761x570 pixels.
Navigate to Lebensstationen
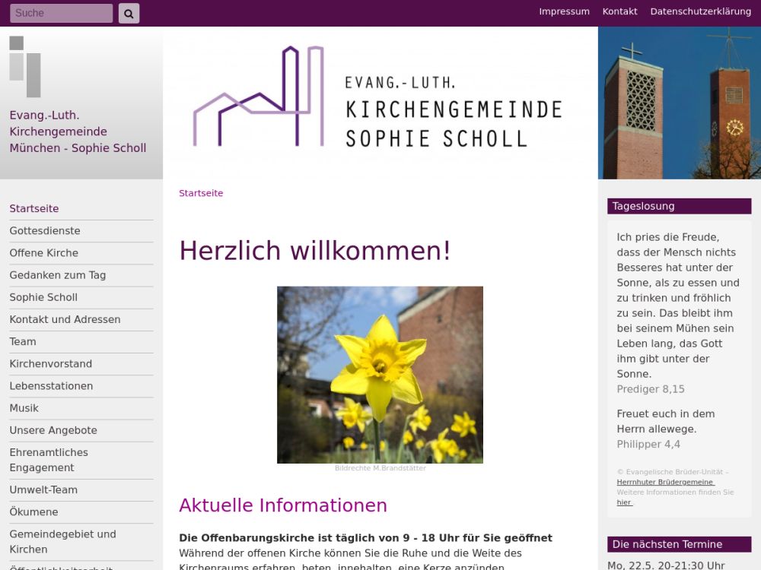click(x=51, y=386)
